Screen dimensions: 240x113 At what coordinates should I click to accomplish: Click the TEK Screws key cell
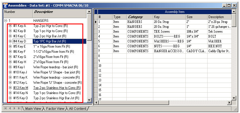pyautogui.click(x=169, y=32)
